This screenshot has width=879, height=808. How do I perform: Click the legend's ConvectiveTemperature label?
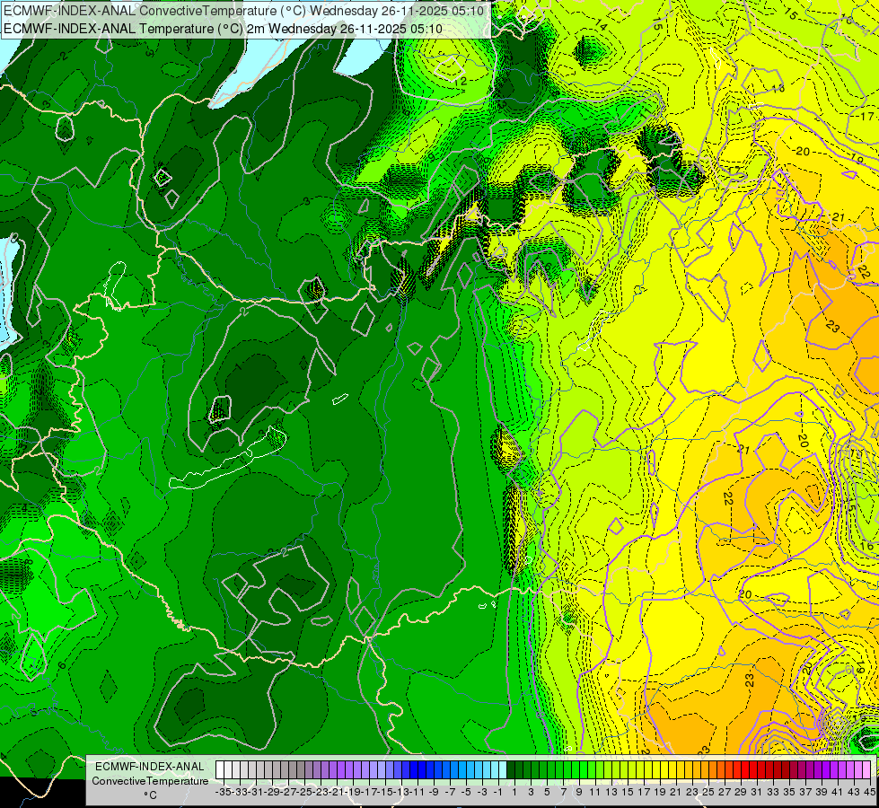[x=150, y=780]
